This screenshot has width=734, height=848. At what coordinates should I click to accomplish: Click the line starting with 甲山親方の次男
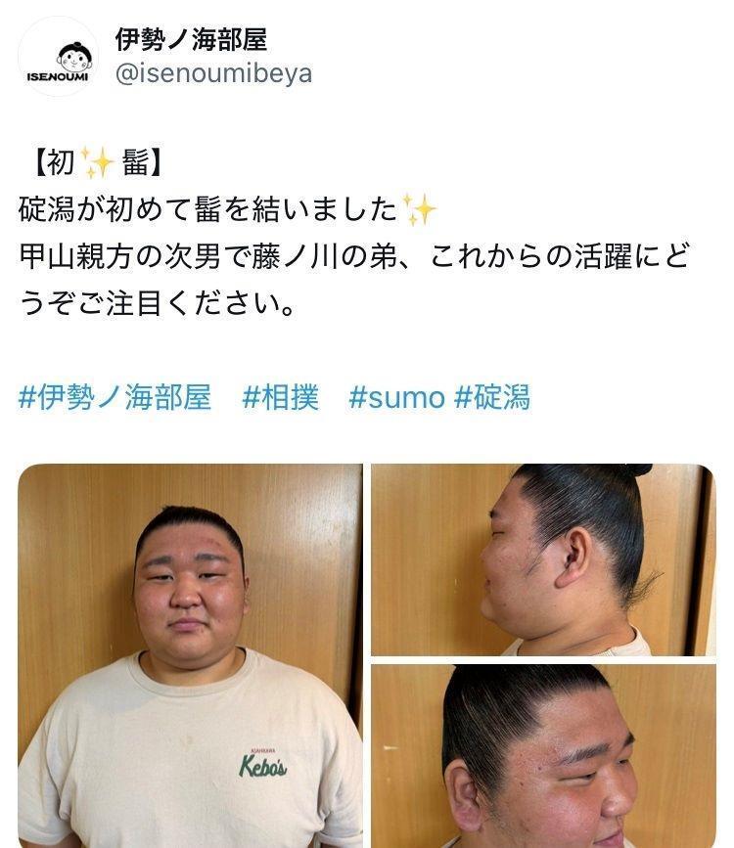coord(354,256)
